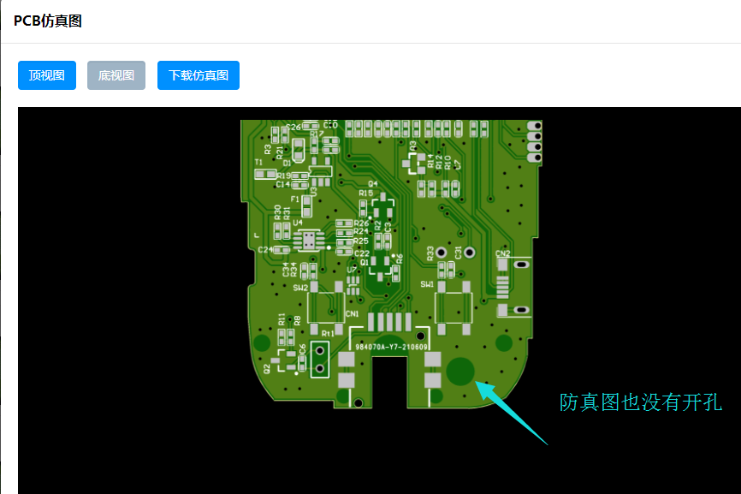
Task: Click the F1 fuse footprint
Action: tap(306, 205)
